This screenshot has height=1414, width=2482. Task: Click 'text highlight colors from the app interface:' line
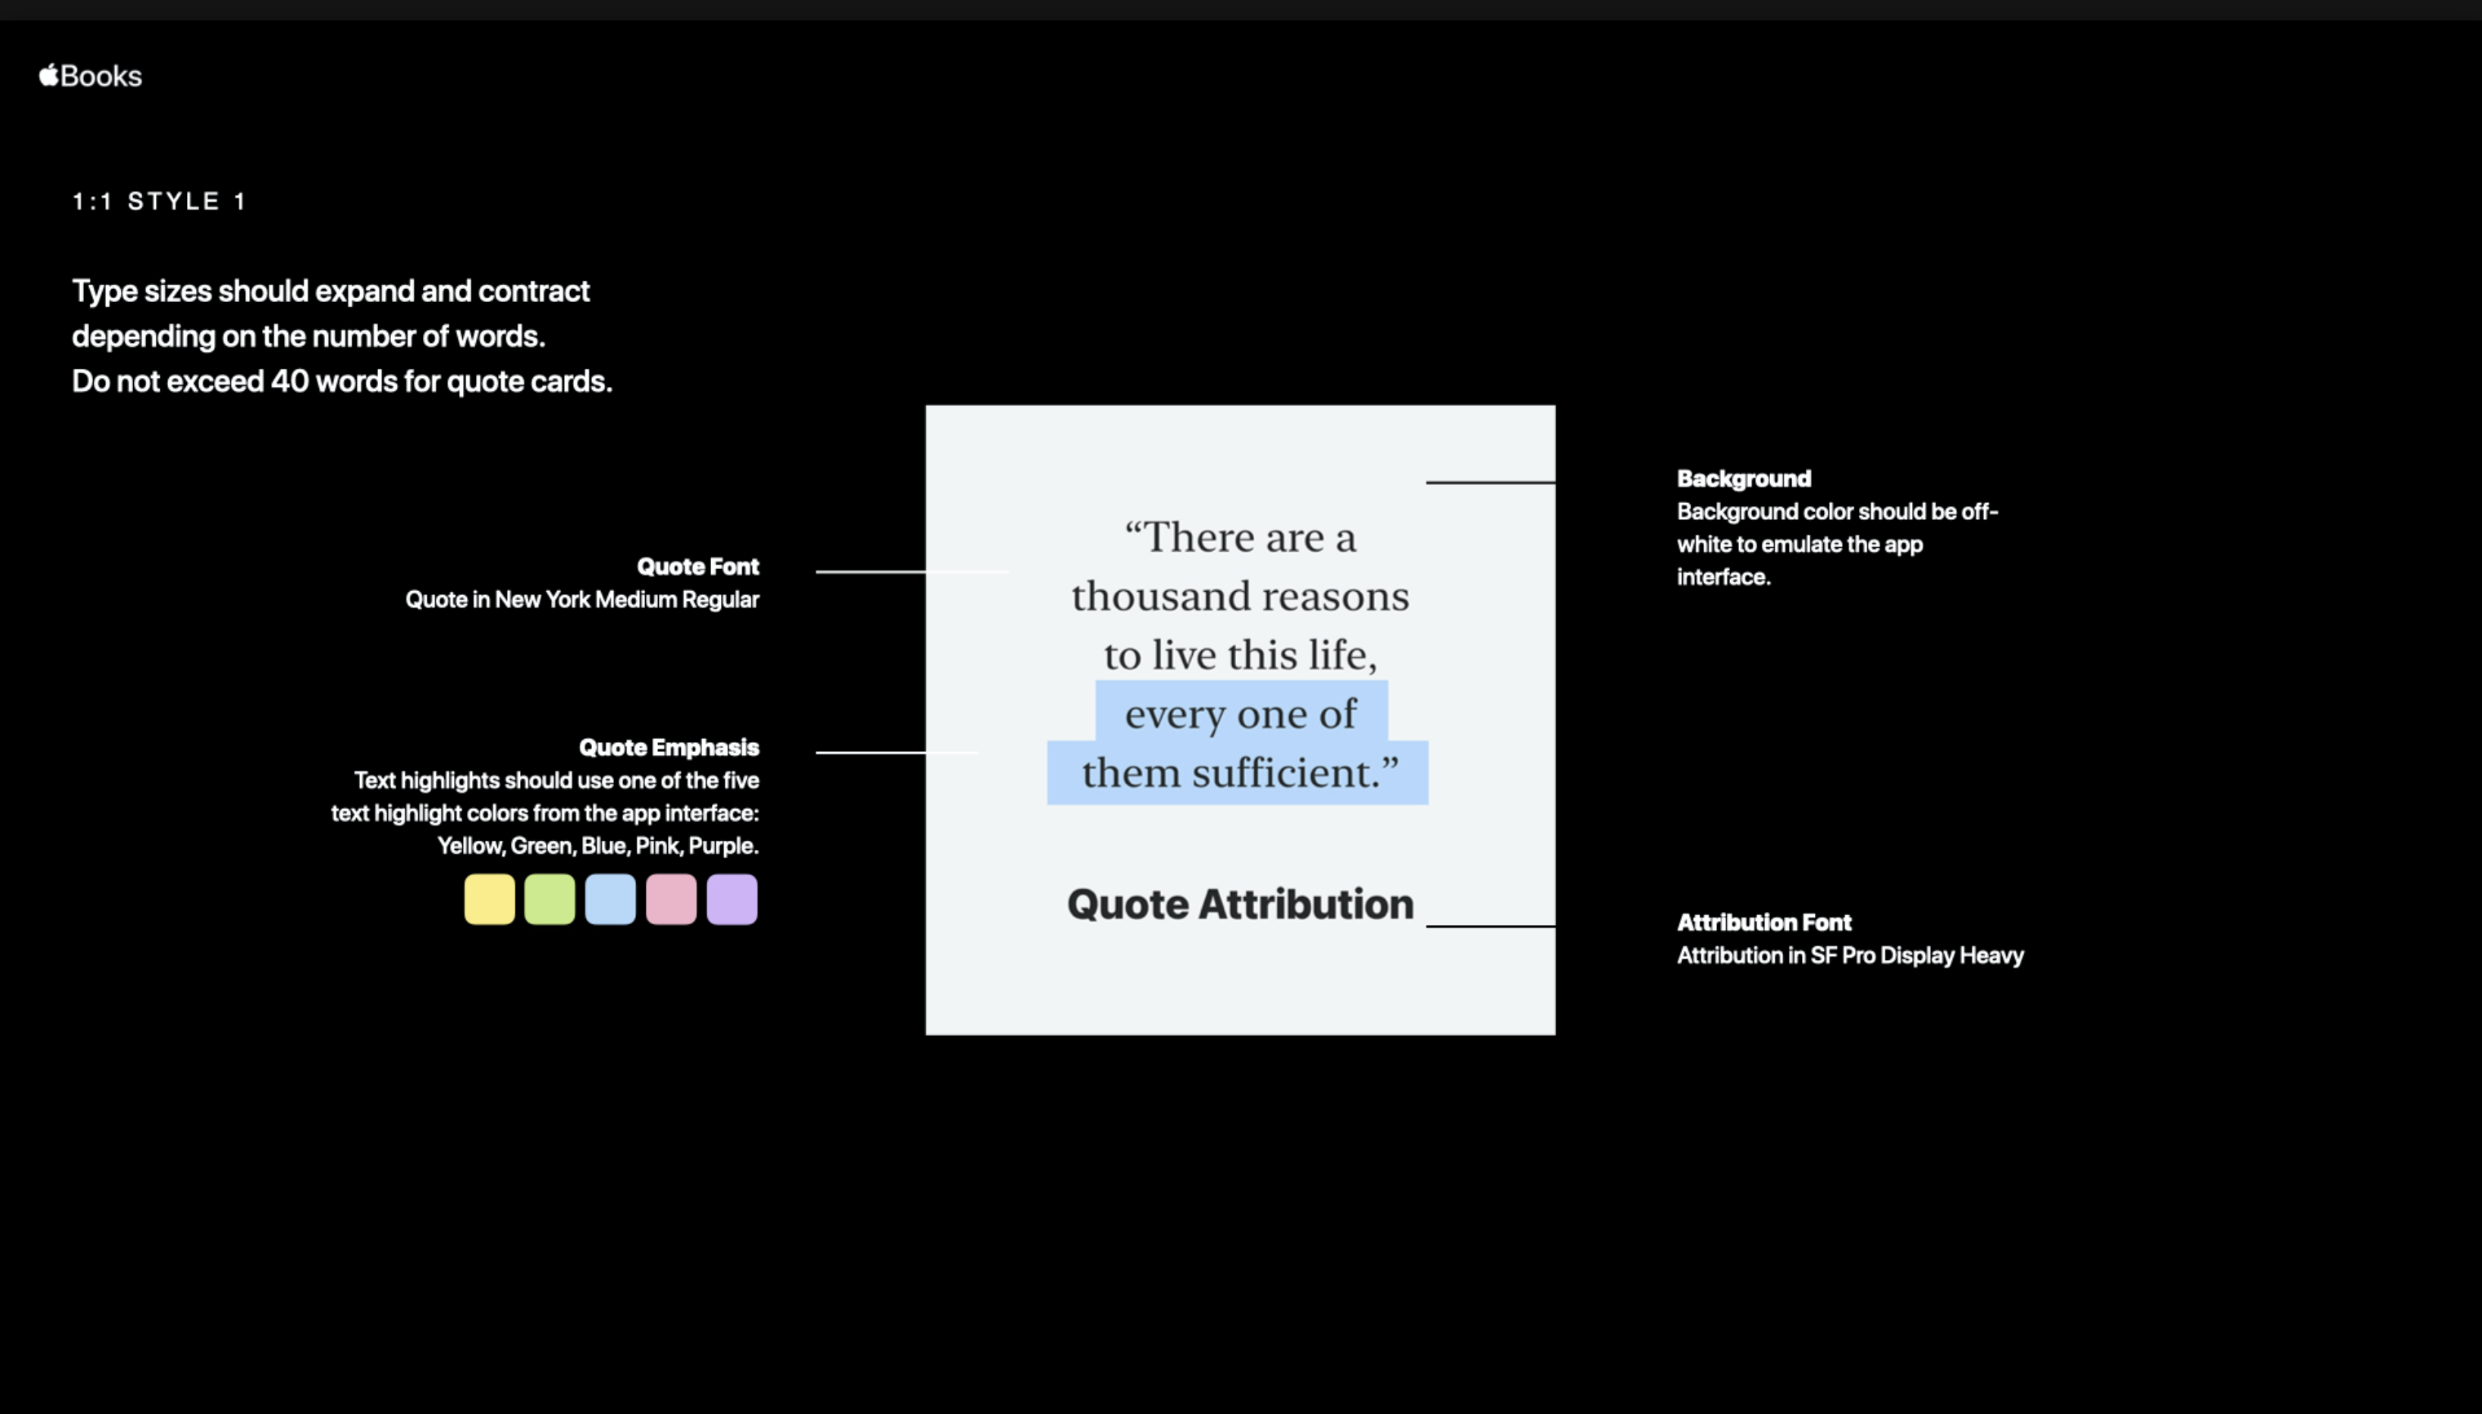coord(545,813)
